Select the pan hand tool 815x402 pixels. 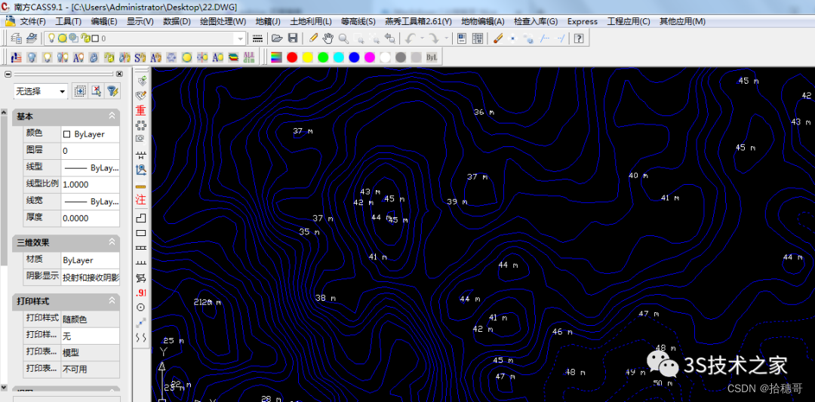[x=328, y=38]
